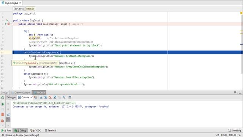The height and width of the screenshot is (137, 243).
Task: Toggle Scroll to End in console
Action: tap(8, 120)
